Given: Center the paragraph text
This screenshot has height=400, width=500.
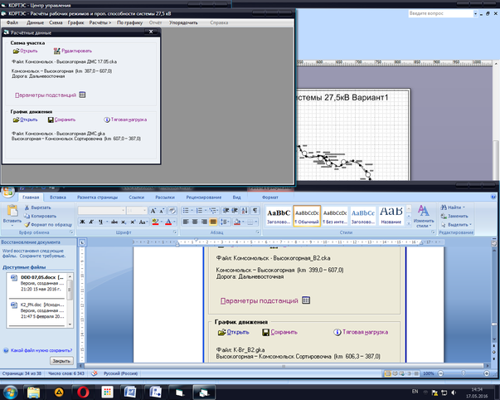Looking at the screenshot, I should 195,222.
